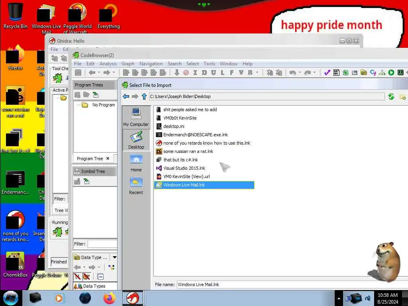Open the Graph menu in CodeBrowser

tap(127, 64)
